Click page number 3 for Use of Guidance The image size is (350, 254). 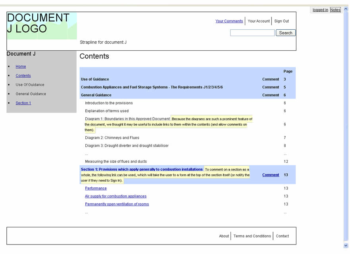[x=285, y=79]
